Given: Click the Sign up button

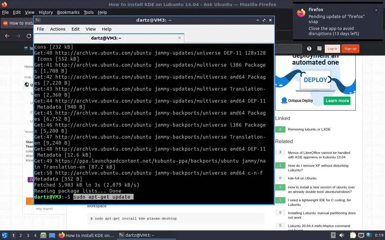Looking at the screenshot, I should pos(350,49).
